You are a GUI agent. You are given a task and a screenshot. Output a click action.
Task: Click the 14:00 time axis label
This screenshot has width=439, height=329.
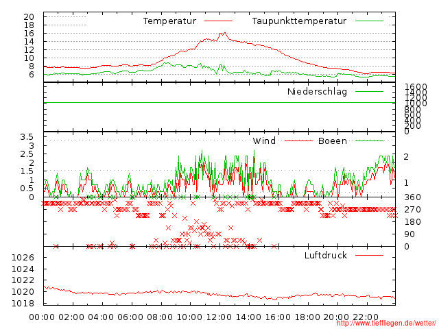pos(248,317)
